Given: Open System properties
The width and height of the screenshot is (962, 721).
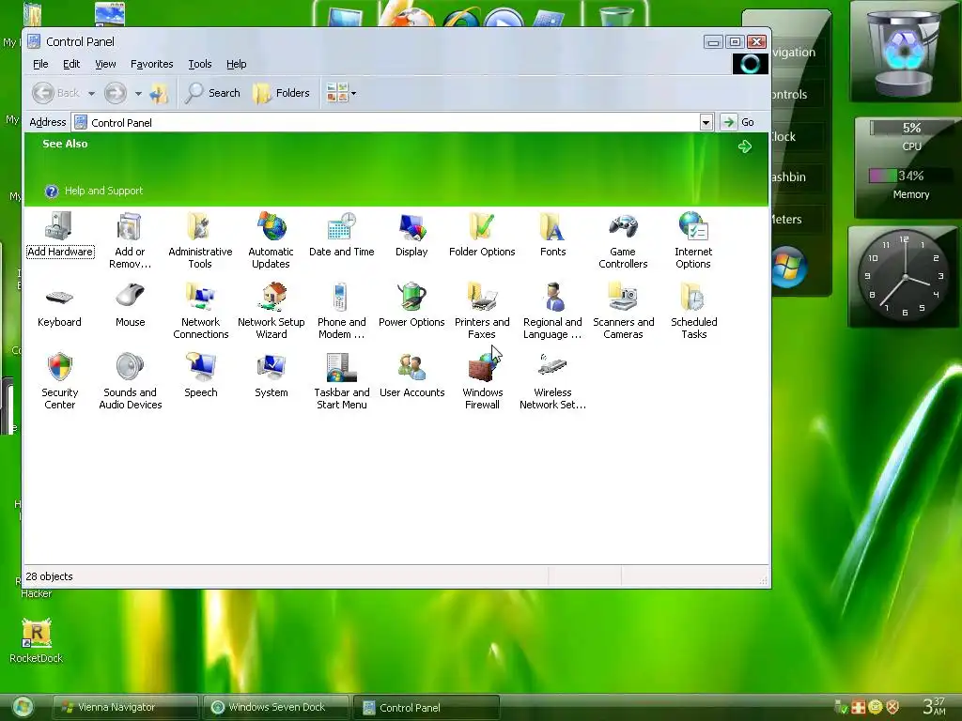Looking at the screenshot, I should (272, 376).
